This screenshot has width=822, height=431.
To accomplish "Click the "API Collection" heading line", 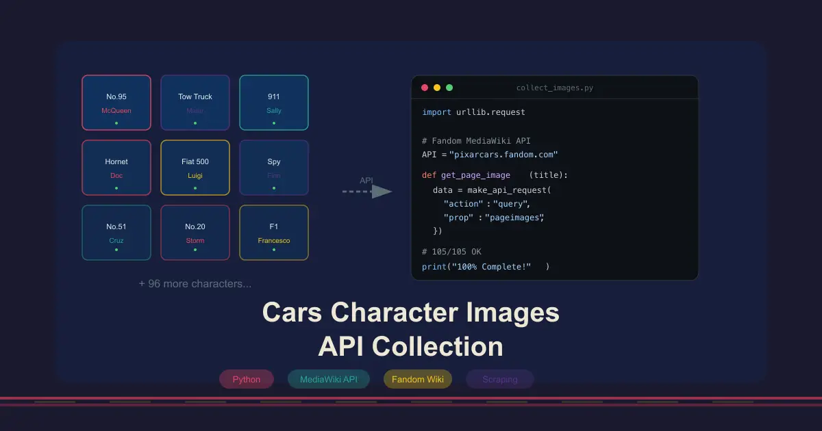I will (x=411, y=346).
